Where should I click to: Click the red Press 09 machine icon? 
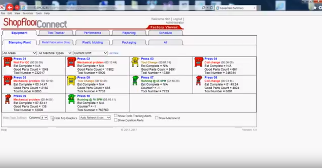tap(8, 99)
